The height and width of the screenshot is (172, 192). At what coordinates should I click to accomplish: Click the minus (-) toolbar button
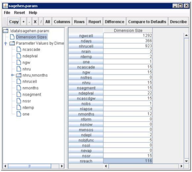[29, 22]
